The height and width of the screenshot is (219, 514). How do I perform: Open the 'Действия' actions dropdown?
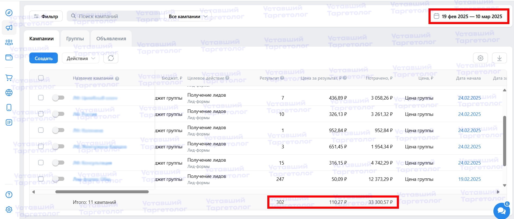tap(81, 58)
